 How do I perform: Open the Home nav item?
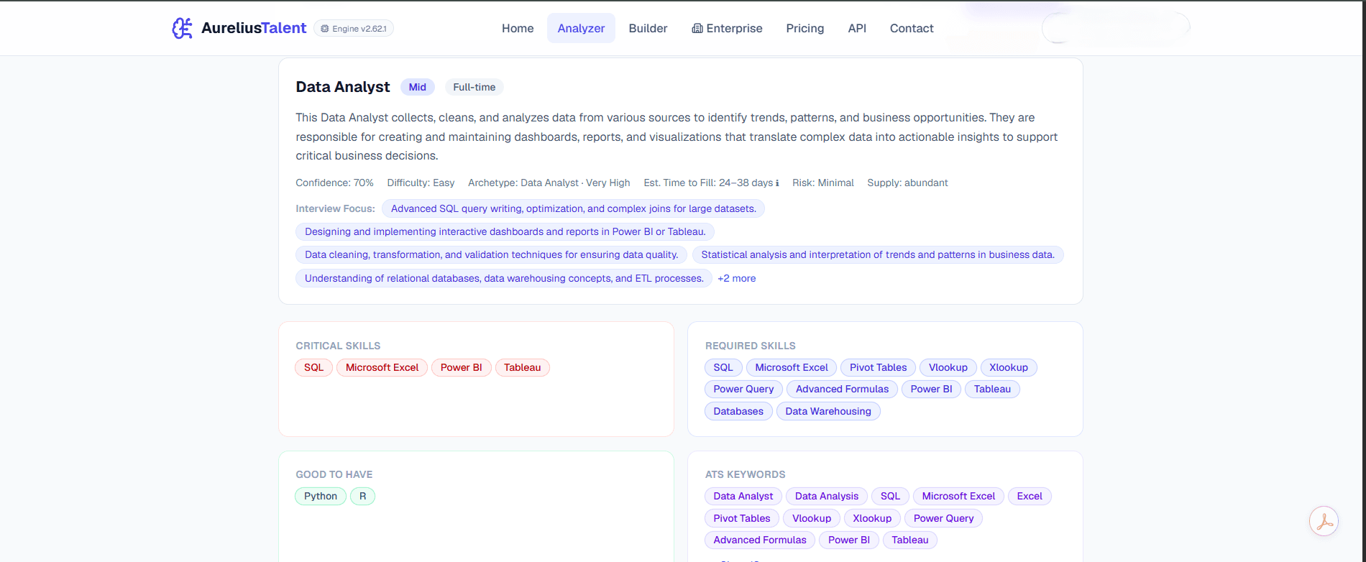pyautogui.click(x=518, y=28)
